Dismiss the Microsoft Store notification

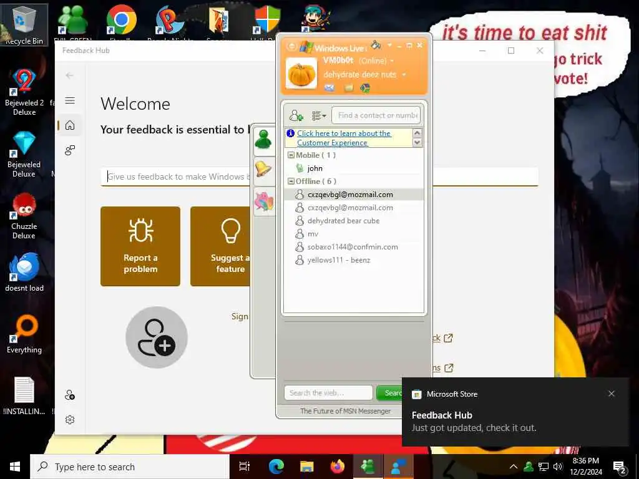(x=612, y=394)
